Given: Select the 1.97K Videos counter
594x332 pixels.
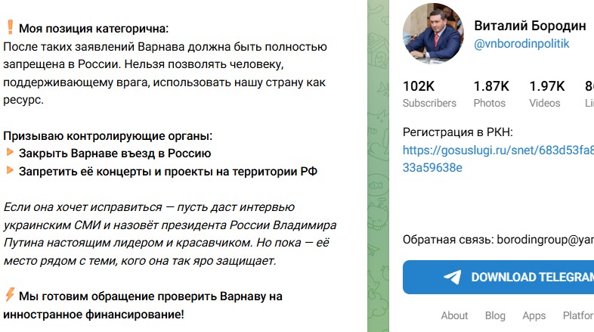Looking at the screenshot, I should point(546,94).
